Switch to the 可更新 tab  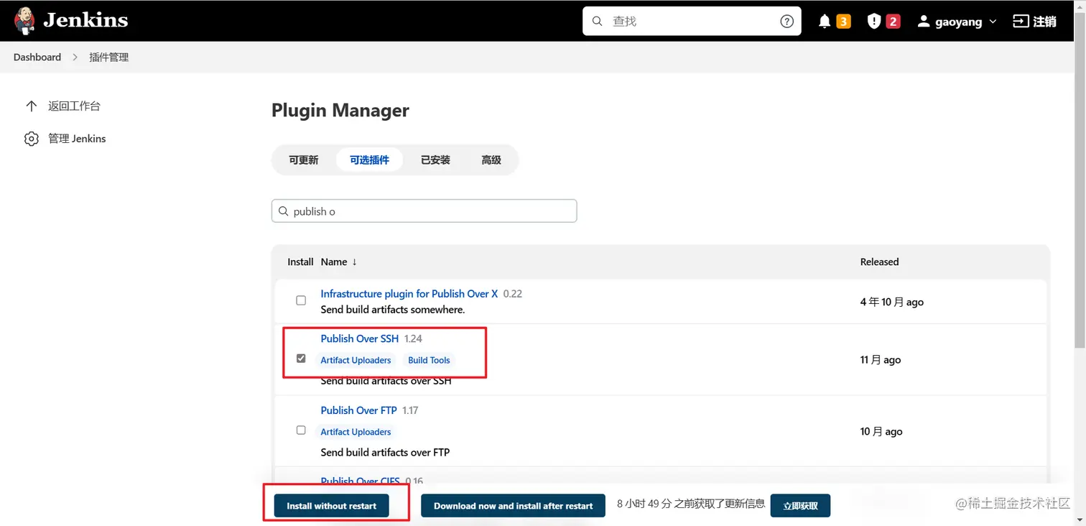click(303, 160)
